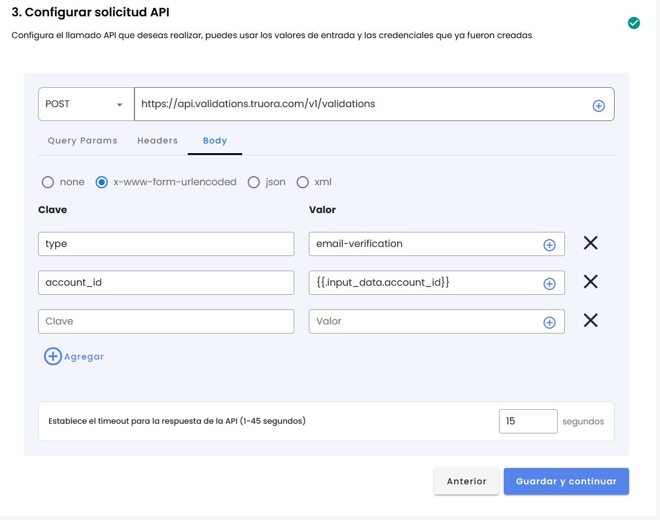Image resolution: width=660 pixels, height=520 pixels.
Task: Select the json body type option
Action: (254, 182)
